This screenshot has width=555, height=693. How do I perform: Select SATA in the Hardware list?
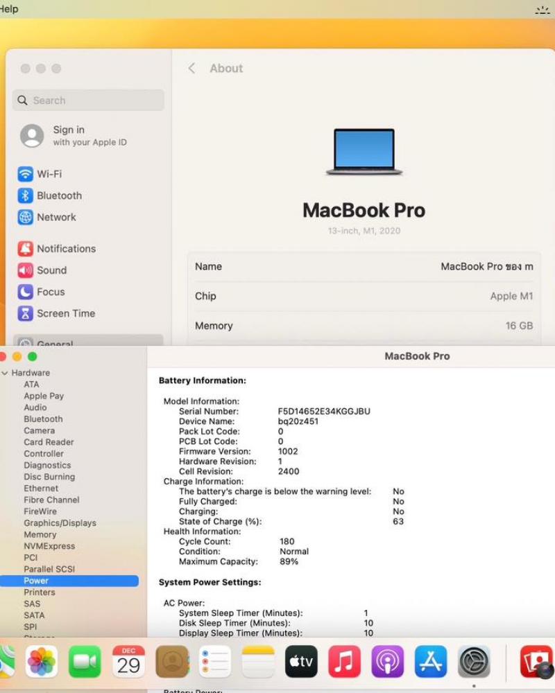click(34, 615)
